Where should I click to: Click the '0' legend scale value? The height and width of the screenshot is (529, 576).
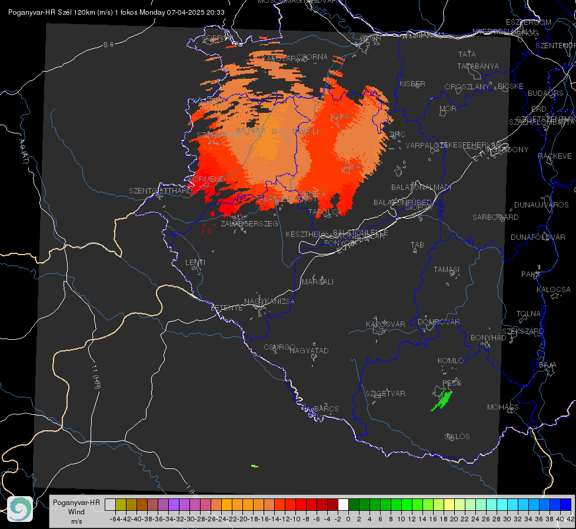(348, 519)
